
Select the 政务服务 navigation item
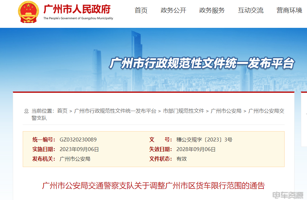click(x=212, y=10)
